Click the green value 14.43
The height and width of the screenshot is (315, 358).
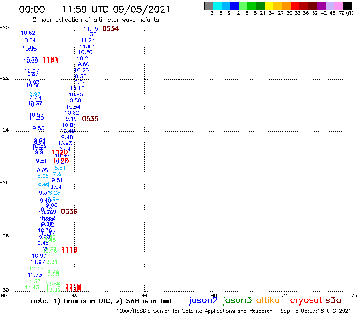coord(32,287)
